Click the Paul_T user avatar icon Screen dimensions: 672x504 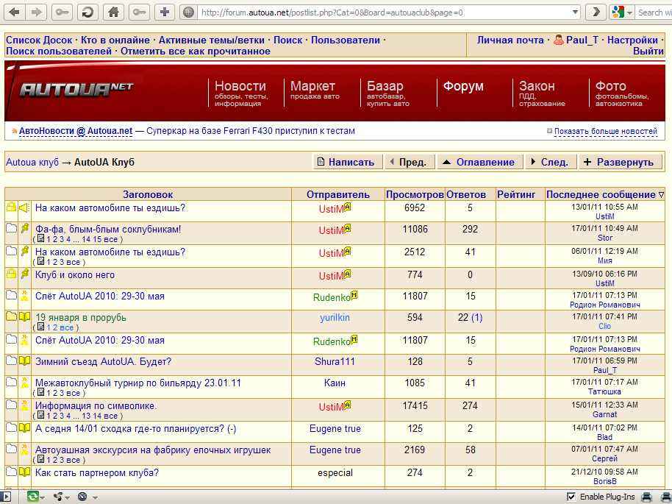click(559, 40)
